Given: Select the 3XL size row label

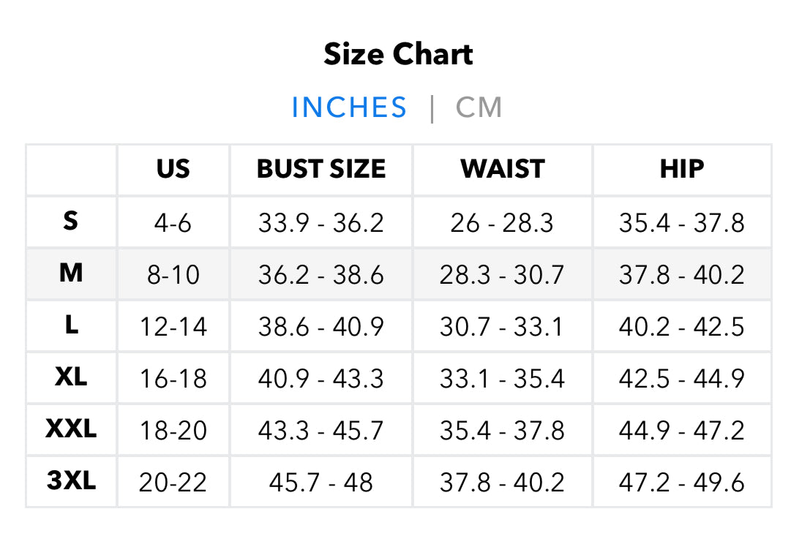Looking at the screenshot, I should click(x=71, y=481).
